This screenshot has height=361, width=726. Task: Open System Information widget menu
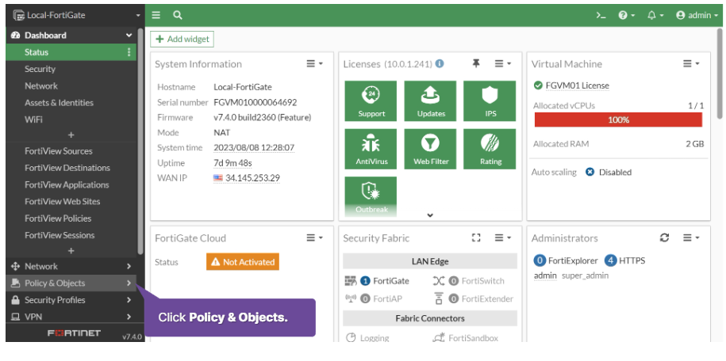pos(315,64)
